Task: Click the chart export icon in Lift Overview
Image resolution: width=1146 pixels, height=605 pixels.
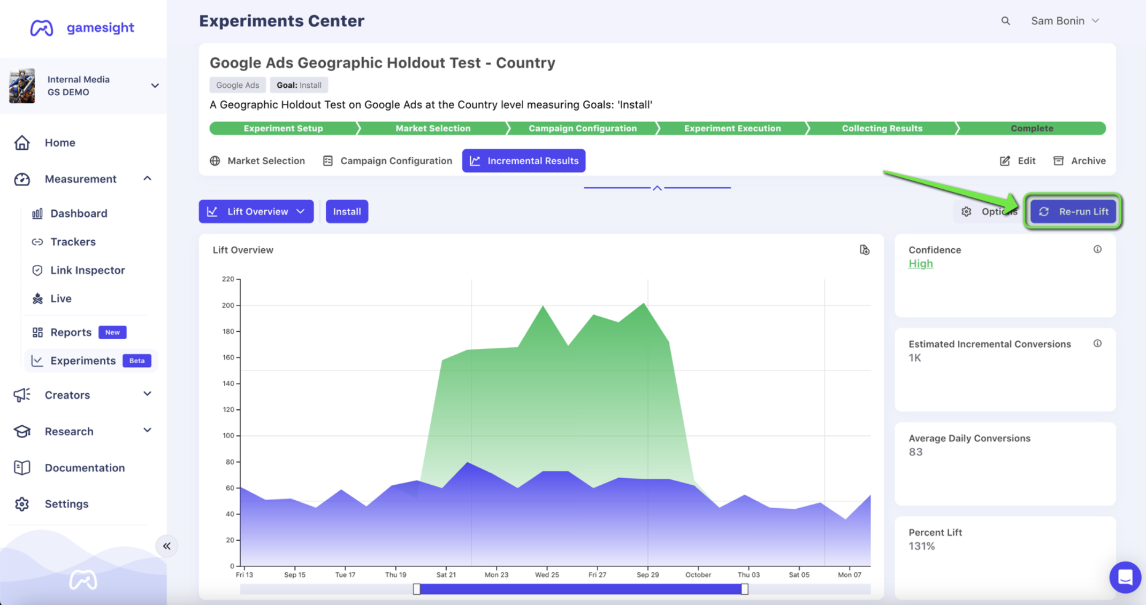Action: (x=864, y=250)
